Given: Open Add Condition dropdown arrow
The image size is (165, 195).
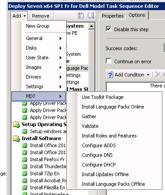Looking at the screenshot, I should click(148, 75).
